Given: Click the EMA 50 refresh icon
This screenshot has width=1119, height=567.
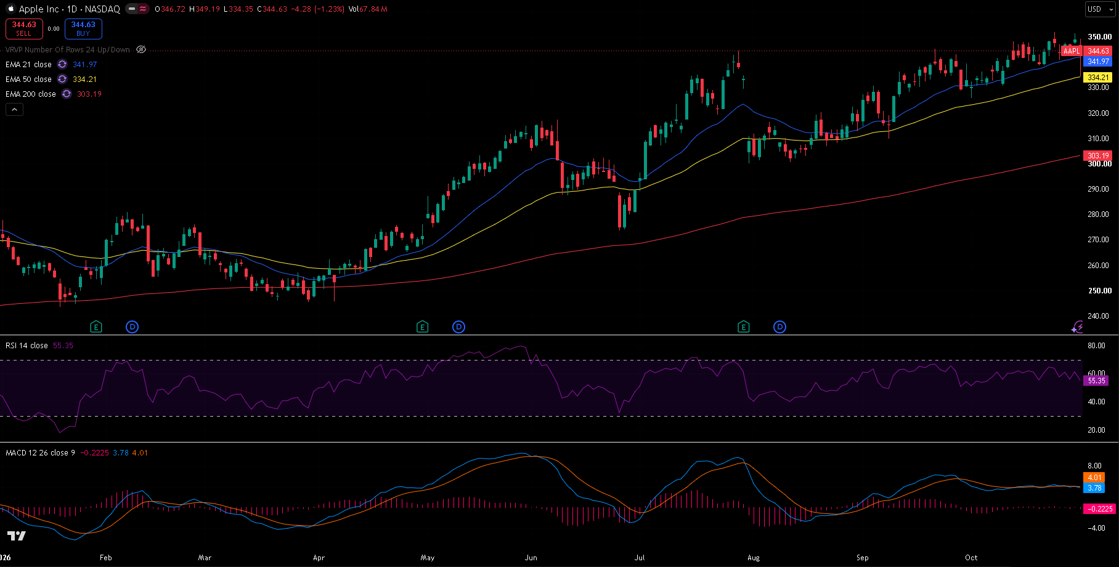Looking at the screenshot, I should pos(62,79).
